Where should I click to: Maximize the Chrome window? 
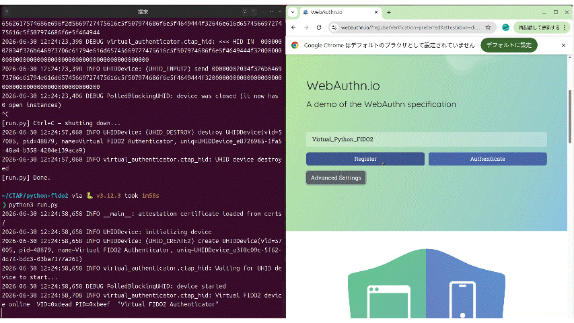[x=556, y=13]
